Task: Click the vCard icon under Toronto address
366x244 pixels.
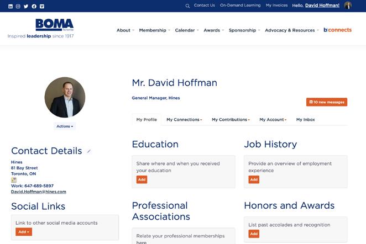Action: [x=14, y=180]
